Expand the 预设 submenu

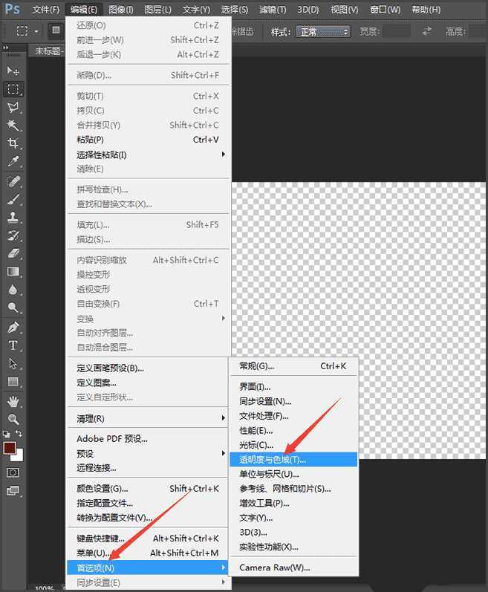coord(148,453)
